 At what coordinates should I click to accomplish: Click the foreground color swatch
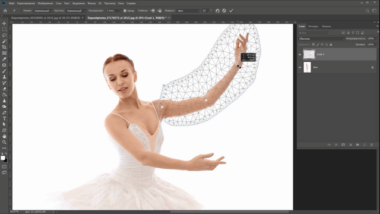[3, 158]
